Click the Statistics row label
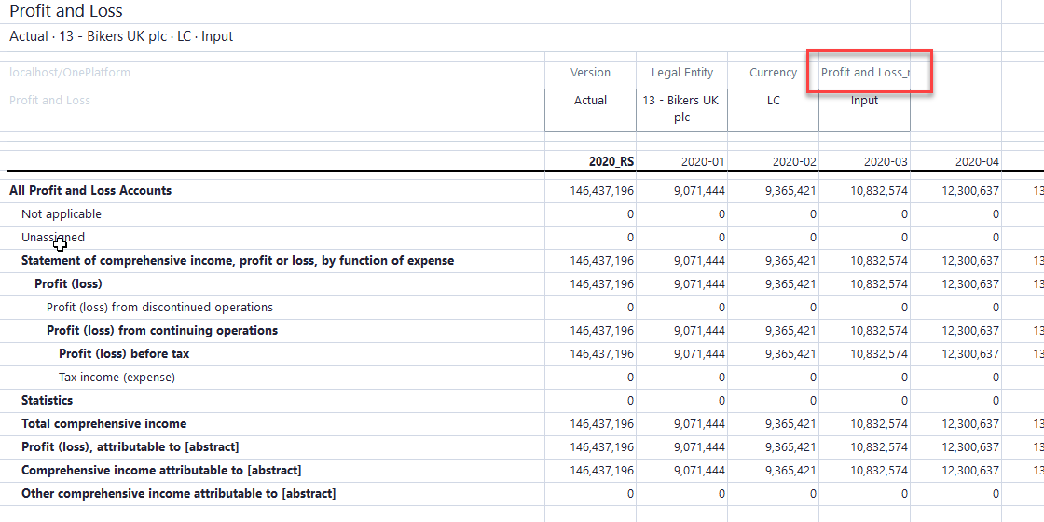The image size is (1044, 522). pos(47,401)
